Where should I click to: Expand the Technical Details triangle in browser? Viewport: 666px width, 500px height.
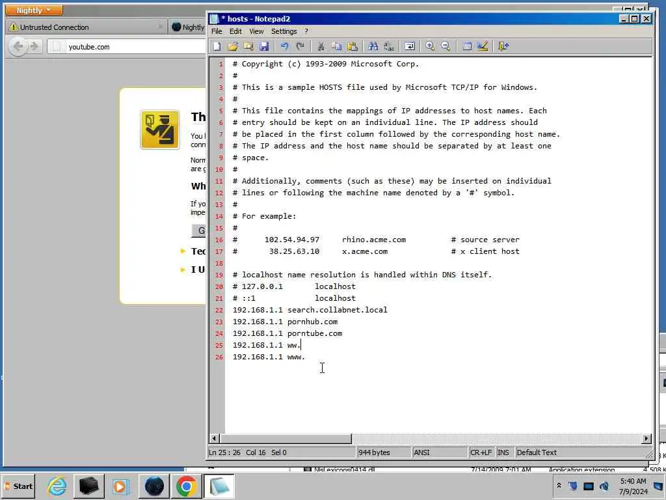(x=183, y=251)
